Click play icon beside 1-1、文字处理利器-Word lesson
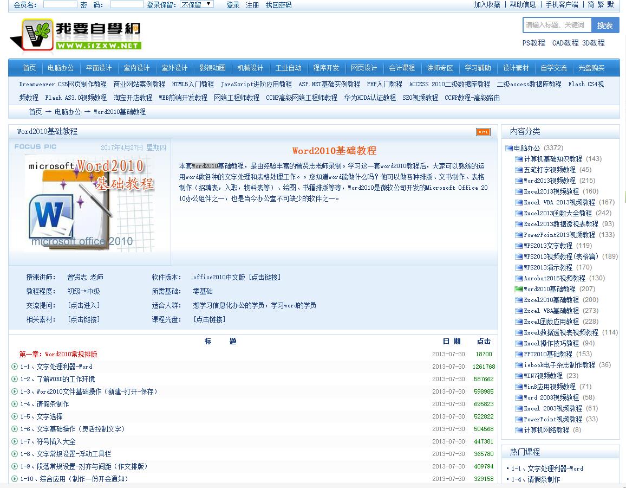626x488 pixels. pos(15,367)
